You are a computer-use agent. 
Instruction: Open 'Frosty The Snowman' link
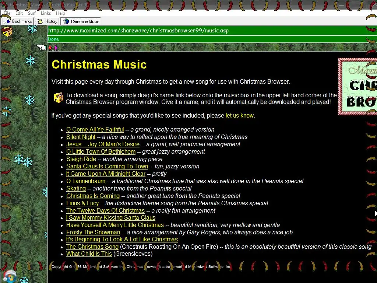tap(93, 232)
